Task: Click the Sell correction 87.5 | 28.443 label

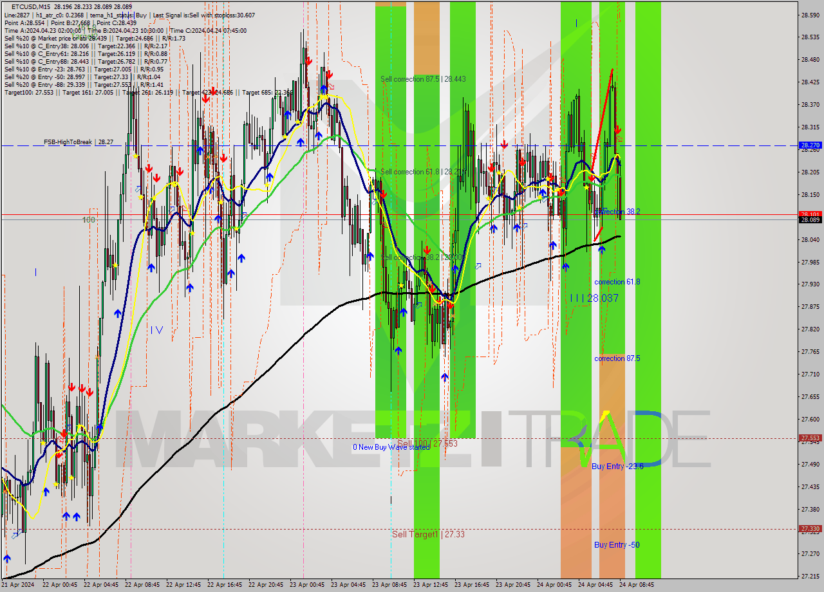Action: [423, 79]
